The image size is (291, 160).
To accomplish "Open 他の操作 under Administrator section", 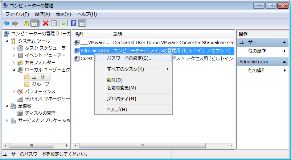I will (x=263, y=70).
